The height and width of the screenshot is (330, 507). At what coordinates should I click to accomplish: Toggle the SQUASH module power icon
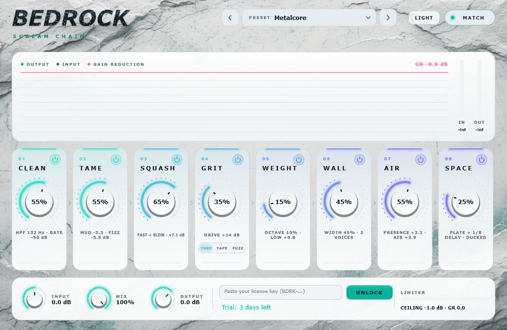[x=177, y=159]
